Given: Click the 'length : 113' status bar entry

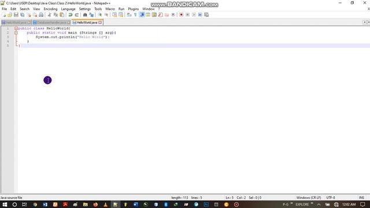Looking at the screenshot, I should 180,198.
